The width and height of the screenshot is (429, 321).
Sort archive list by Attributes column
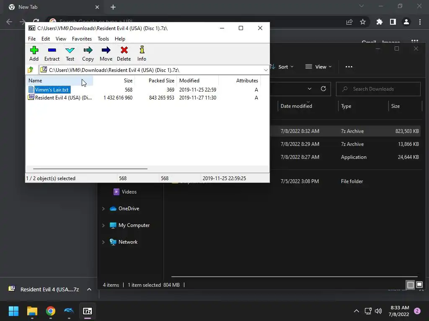click(x=239, y=81)
